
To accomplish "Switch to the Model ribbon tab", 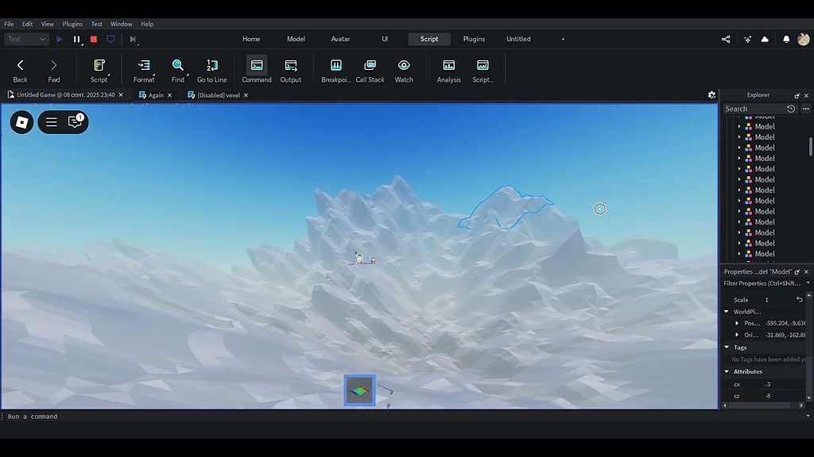I will (x=296, y=38).
